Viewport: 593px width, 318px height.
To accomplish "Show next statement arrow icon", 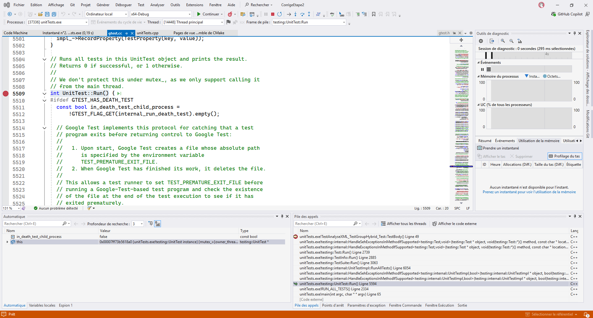I will click(289, 14).
